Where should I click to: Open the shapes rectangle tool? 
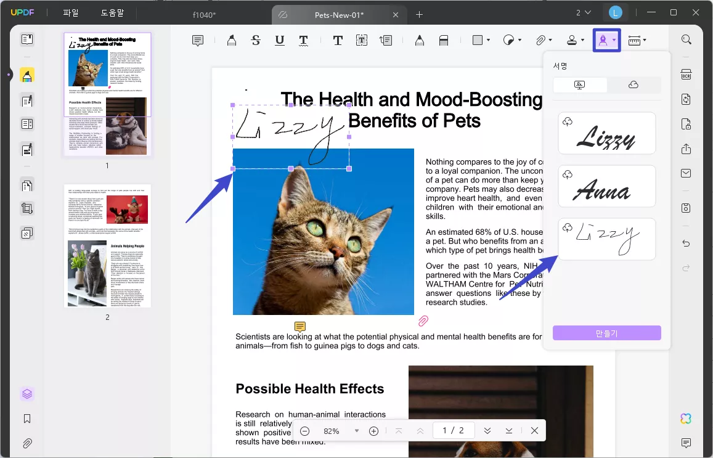coord(478,40)
